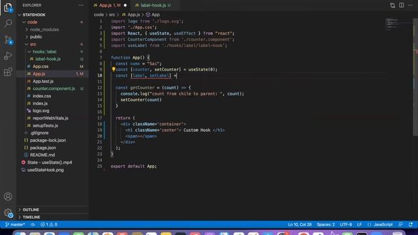The width and height of the screenshot is (418, 235).
Task: Open package.json file
Action: click(x=43, y=148)
